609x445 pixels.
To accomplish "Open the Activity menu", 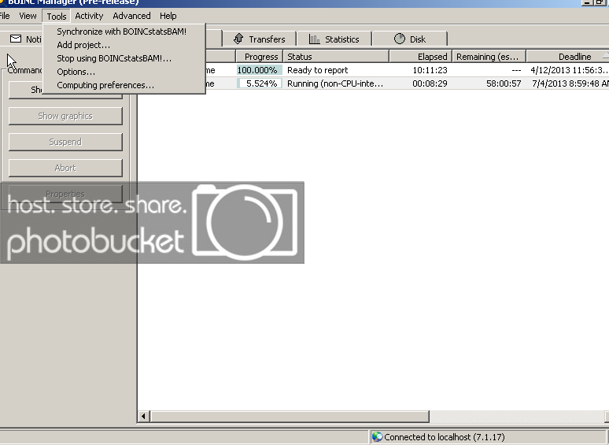I will click(89, 16).
